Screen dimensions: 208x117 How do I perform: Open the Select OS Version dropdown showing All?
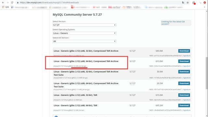click(84, 41)
